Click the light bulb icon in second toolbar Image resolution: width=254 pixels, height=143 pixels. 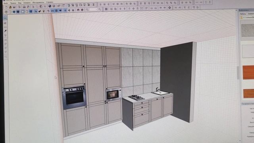[x=44, y=11]
